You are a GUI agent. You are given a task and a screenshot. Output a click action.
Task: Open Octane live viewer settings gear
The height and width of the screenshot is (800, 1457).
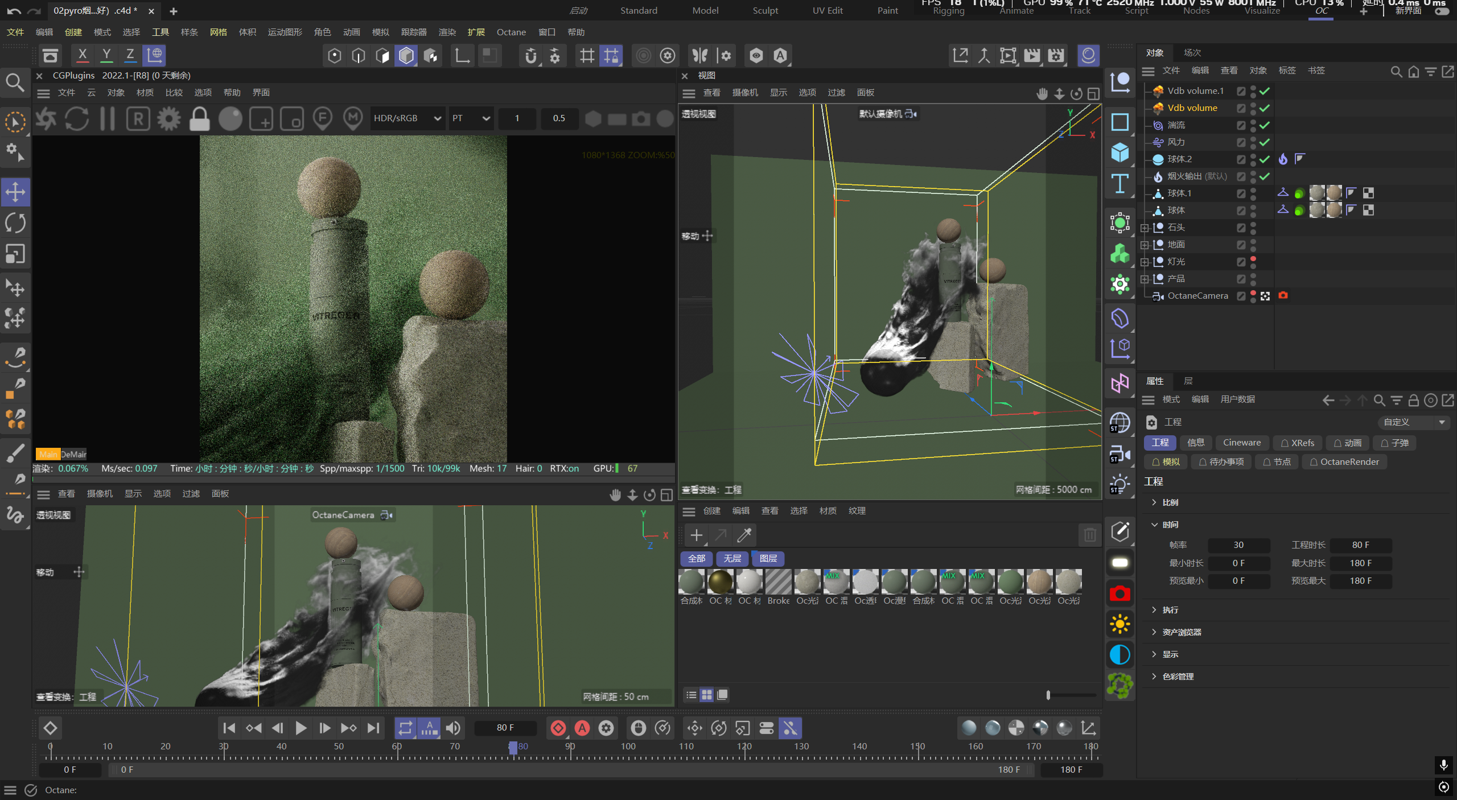point(168,118)
